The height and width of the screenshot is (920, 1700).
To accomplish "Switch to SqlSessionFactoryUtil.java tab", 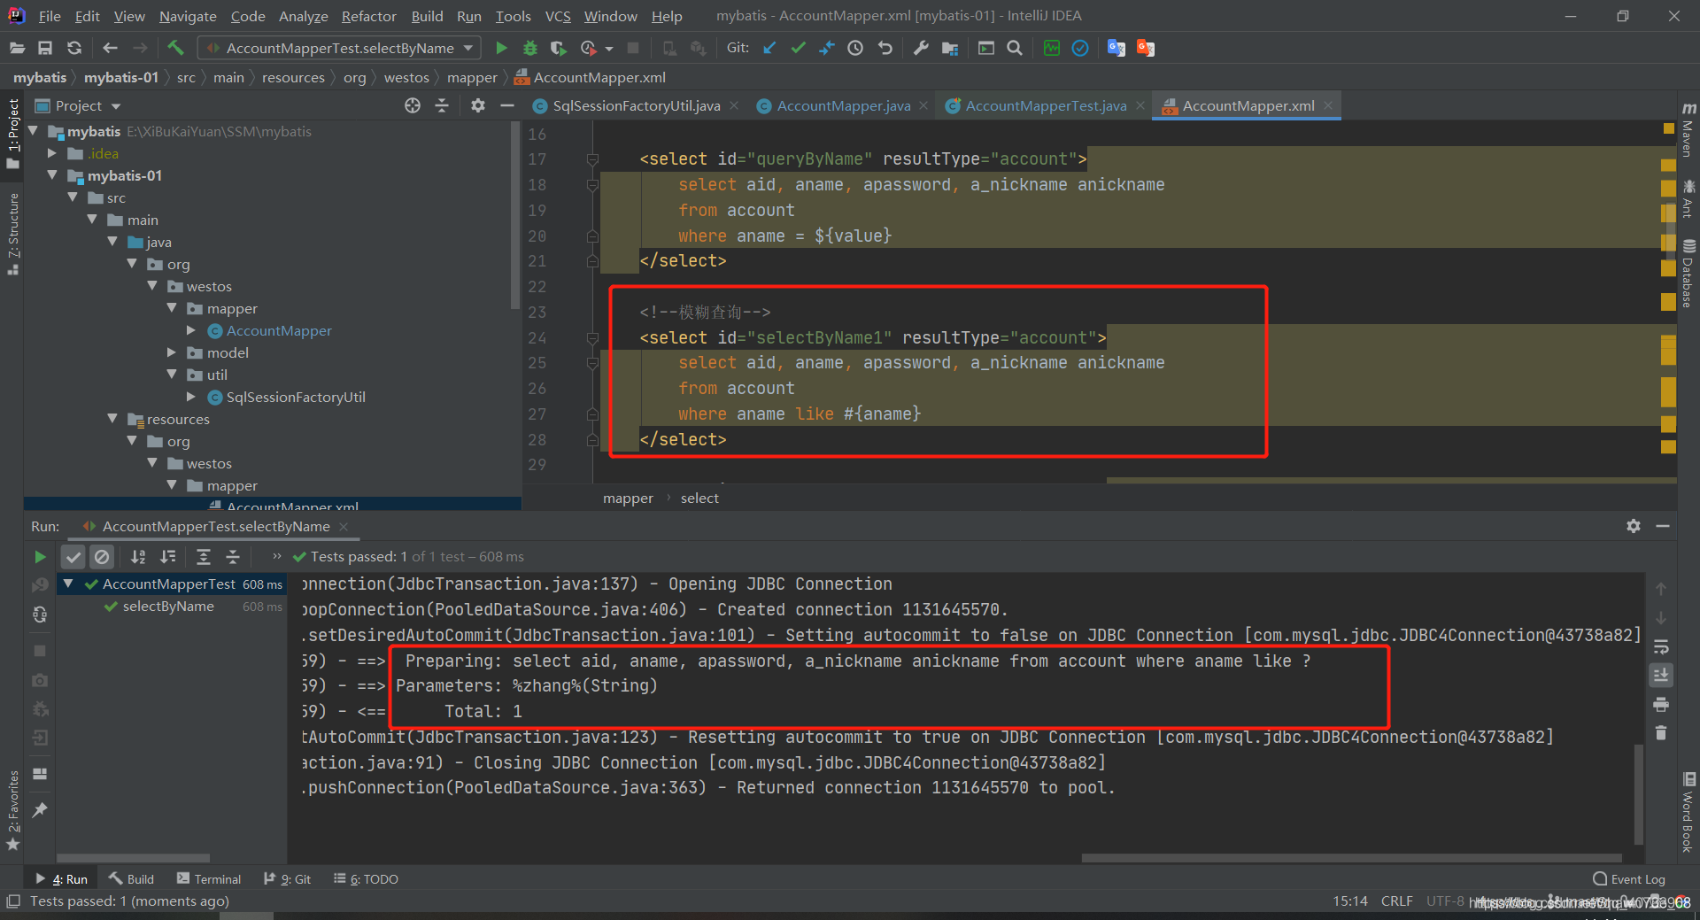I will [x=637, y=106].
